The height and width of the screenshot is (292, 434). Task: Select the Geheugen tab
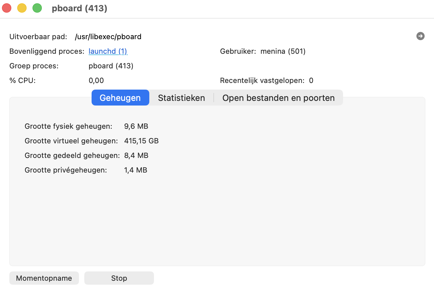[120, 98]
